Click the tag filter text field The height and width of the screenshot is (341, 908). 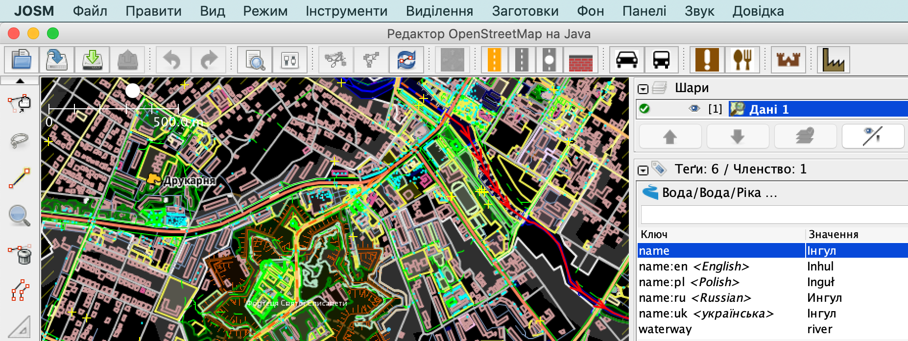pos(774,215)
